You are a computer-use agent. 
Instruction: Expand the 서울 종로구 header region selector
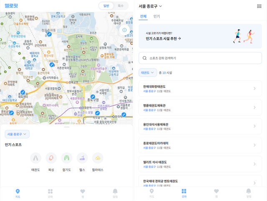(150, 6)
